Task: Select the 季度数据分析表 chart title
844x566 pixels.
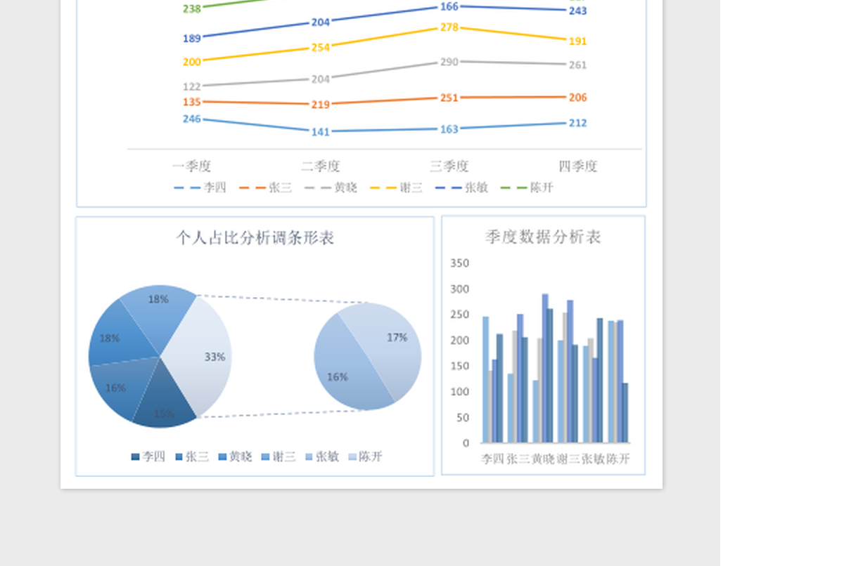Action: coord(543,237)
